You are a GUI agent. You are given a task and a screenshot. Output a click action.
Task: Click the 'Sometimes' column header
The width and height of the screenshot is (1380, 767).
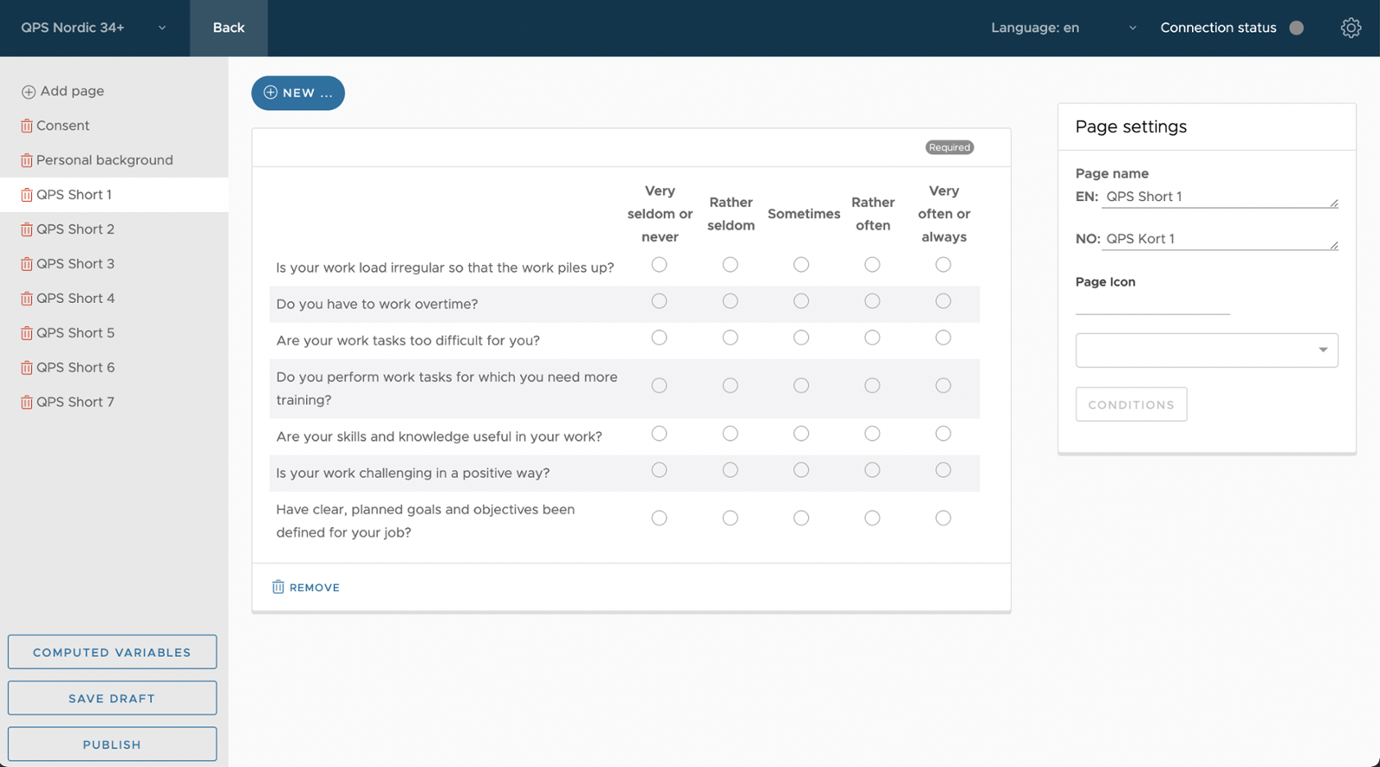point(804,214)
